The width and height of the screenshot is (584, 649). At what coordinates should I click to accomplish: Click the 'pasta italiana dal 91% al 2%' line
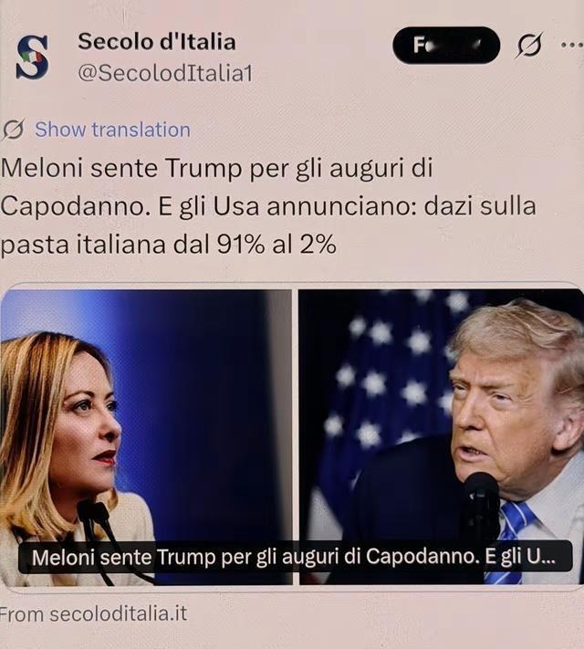point(168,245)
